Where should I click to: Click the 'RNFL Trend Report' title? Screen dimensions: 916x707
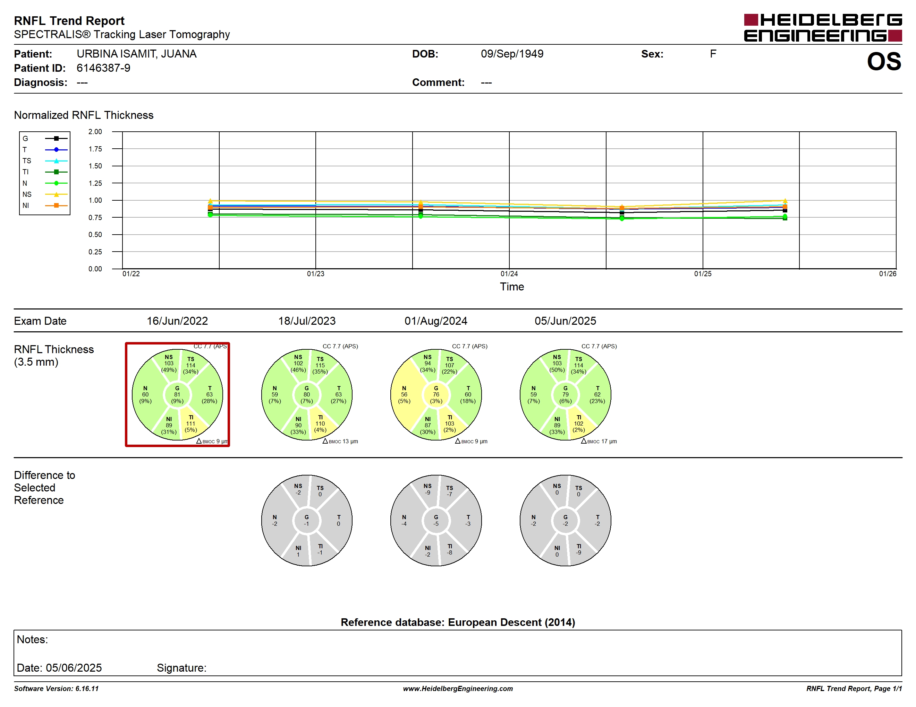click(69, 20)
